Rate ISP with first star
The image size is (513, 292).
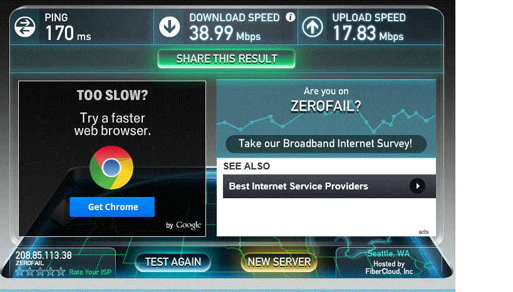pos(20,272)
